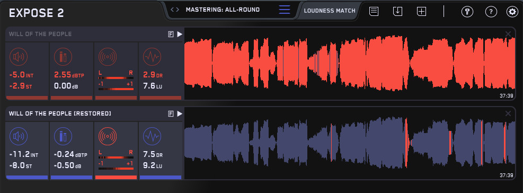
Task: Open the license key icon
Action: [x=467, y=12]
